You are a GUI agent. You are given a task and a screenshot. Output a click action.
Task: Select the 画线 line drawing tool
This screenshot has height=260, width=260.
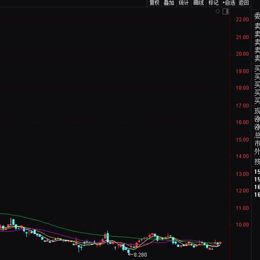coord(198,3)
